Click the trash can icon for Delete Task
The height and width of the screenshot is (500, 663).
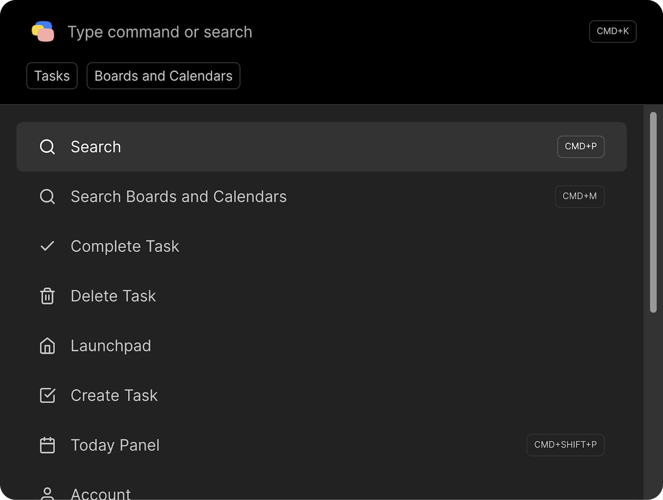(47, 296)
